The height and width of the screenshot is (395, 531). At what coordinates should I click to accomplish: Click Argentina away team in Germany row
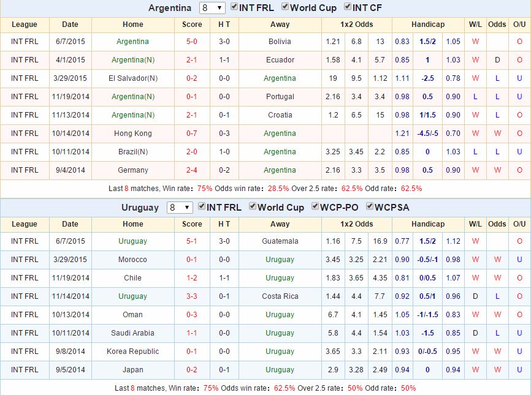(x=280, y=170)
